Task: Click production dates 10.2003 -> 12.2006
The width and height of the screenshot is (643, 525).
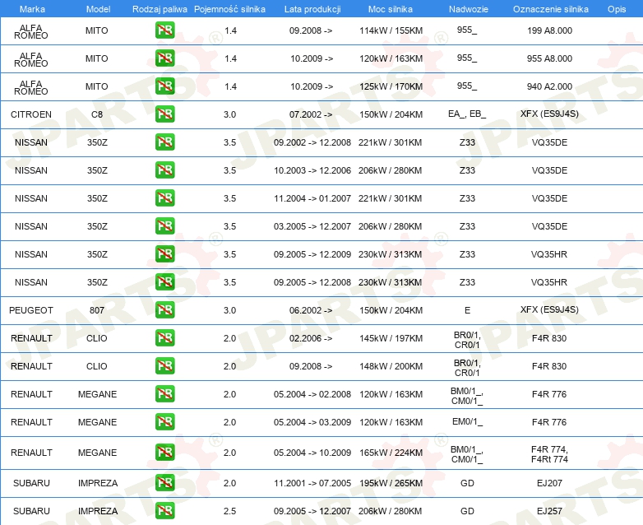Action: 312,170
